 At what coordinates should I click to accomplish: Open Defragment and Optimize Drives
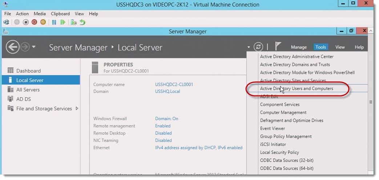291,120
